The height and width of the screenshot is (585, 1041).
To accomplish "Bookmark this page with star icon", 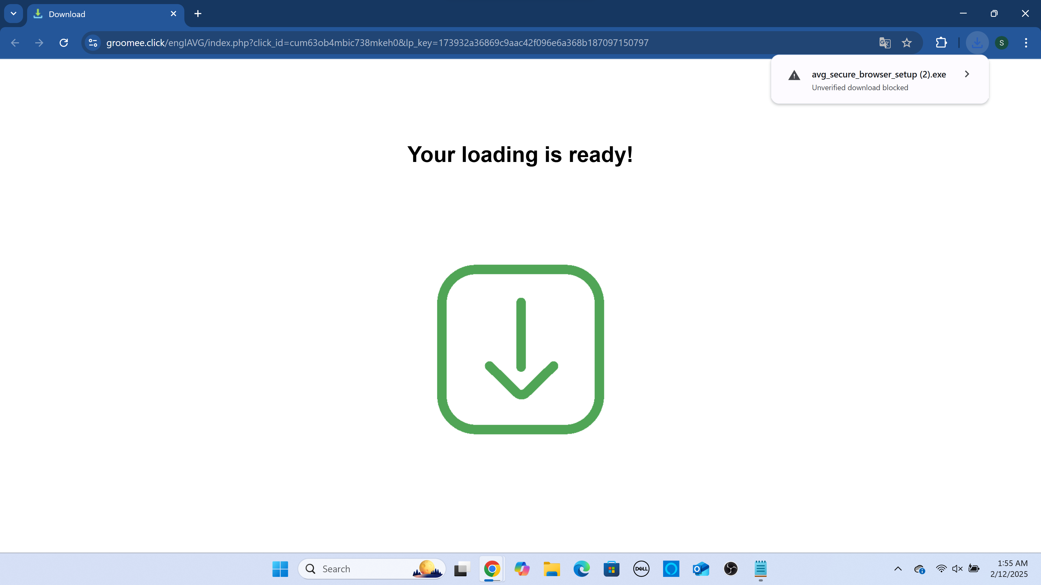I will click(x=907, y=43).
